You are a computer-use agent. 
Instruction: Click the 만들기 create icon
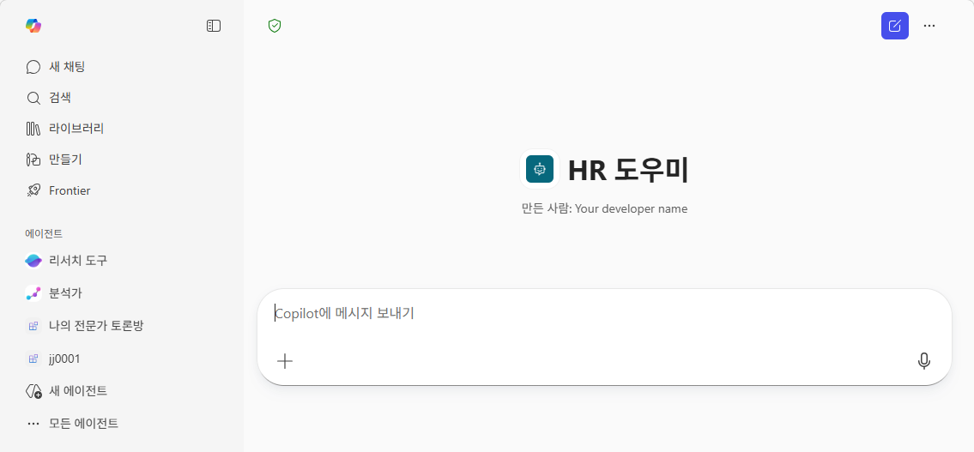(x=33, y=160)
